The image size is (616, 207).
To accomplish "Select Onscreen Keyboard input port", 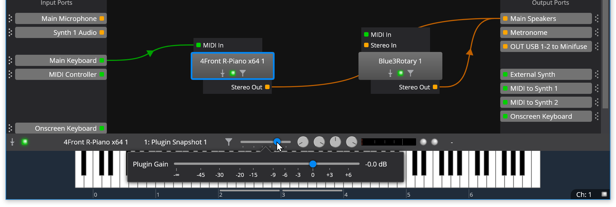I will (61, 128).
